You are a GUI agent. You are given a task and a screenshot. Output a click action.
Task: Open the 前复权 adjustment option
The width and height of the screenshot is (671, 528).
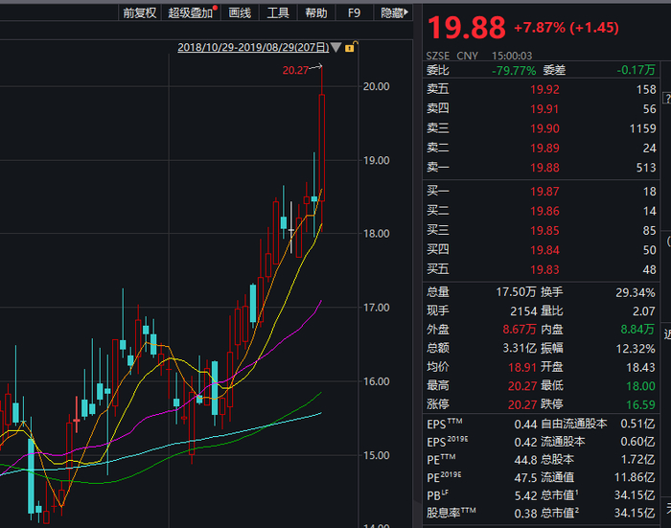140,13
